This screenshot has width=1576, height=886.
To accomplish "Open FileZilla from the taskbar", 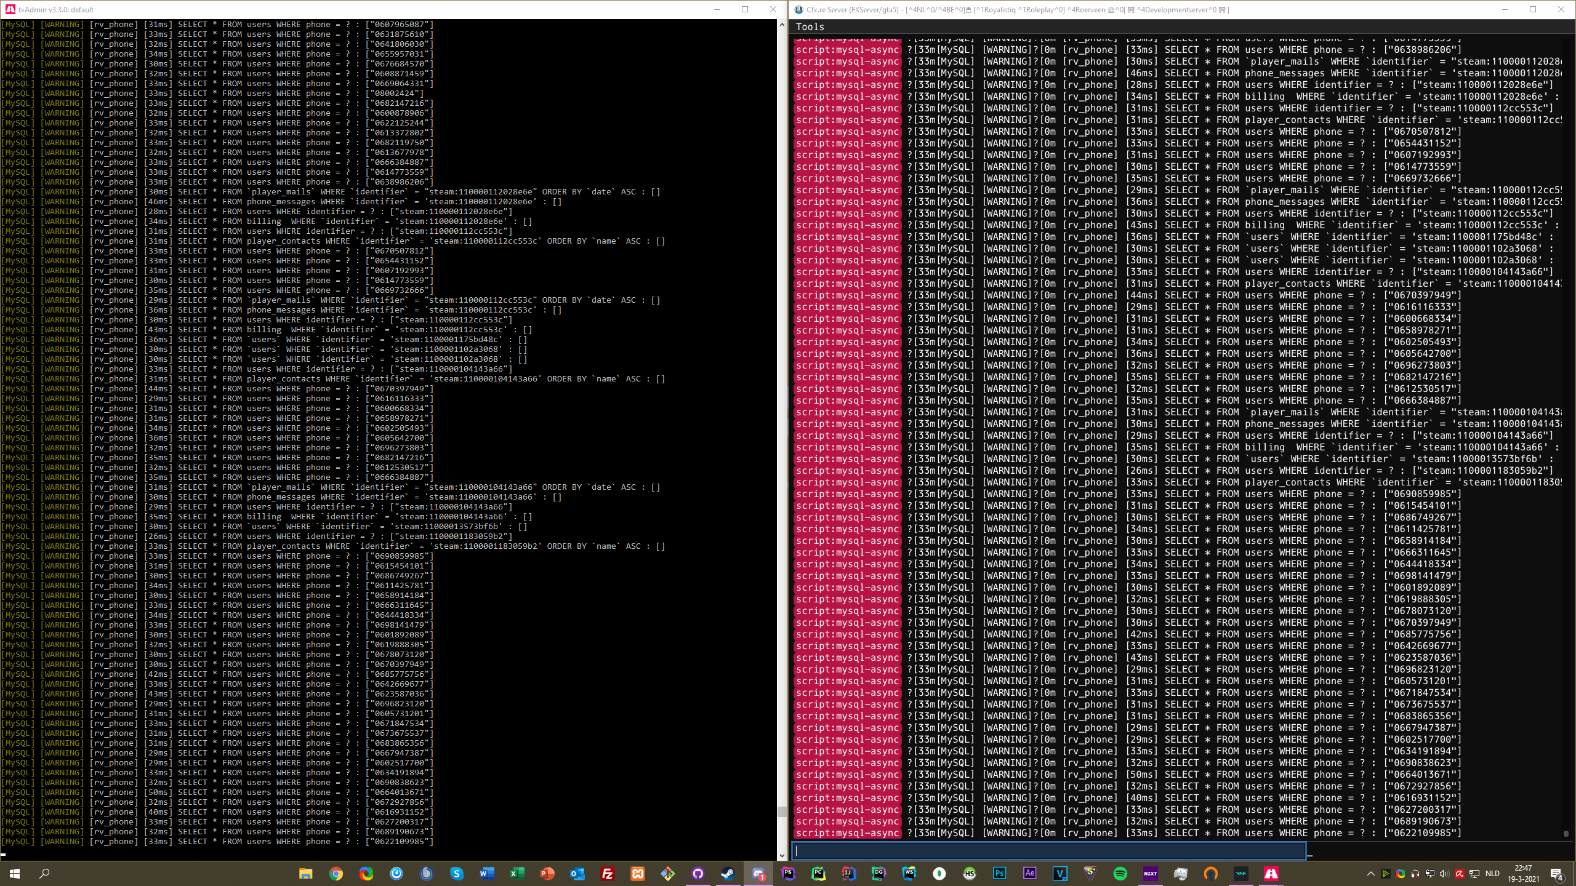I will click(x=607, y=874).
